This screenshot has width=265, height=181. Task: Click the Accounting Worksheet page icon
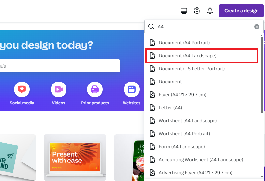pyautogui.click(x=152, y=160)
